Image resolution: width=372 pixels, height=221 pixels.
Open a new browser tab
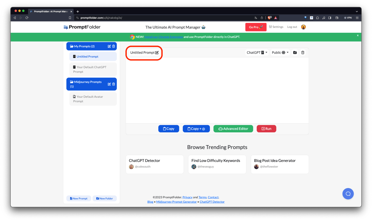coord(78,12)
